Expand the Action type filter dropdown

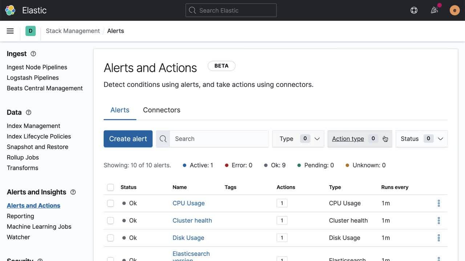[360, 139]
